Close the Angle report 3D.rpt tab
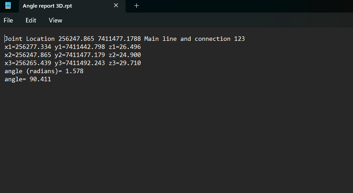This screenshot has height=193, width=353. [116, 6]
